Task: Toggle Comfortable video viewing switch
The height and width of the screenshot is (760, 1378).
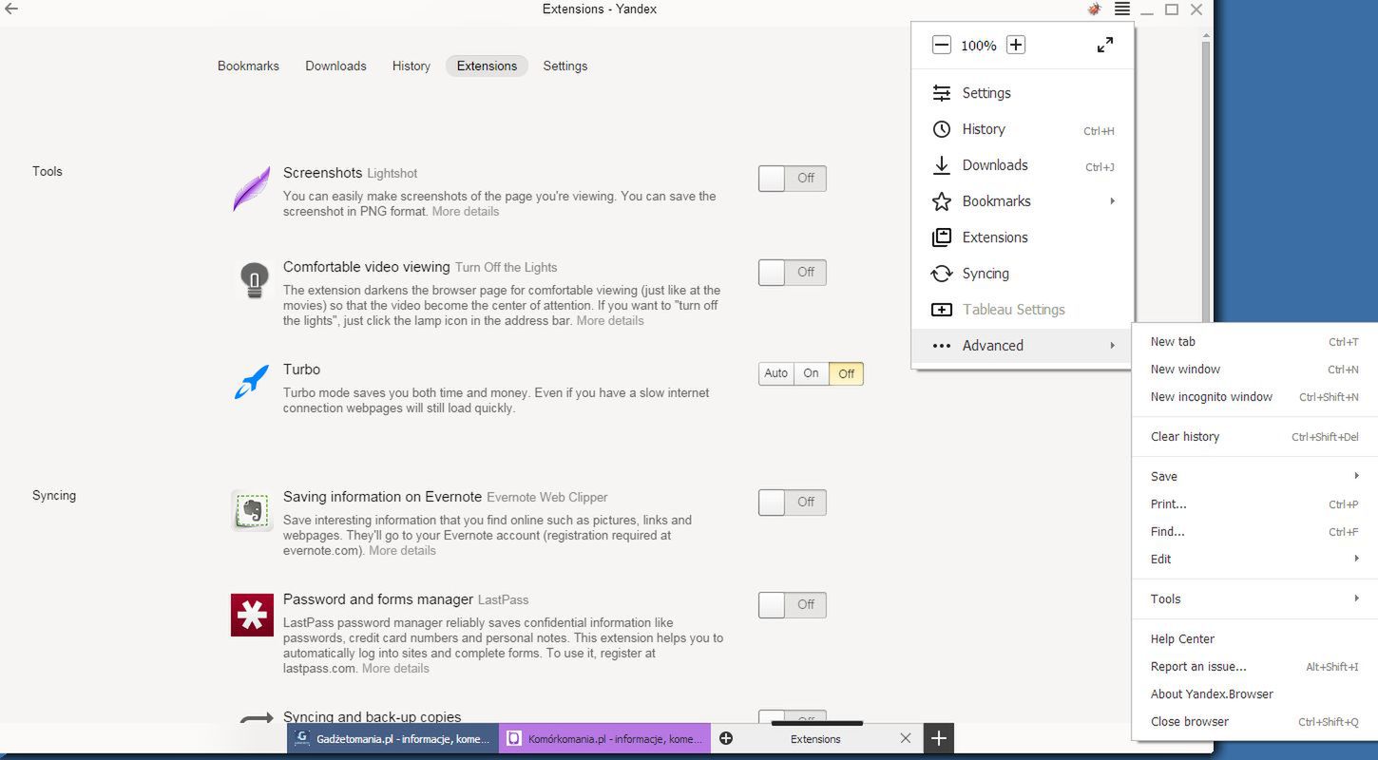Action: tap(792, 272)
